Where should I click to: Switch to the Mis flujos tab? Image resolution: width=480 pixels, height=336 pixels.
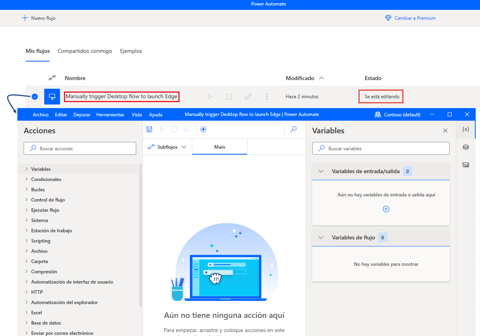tap(38, 51)
